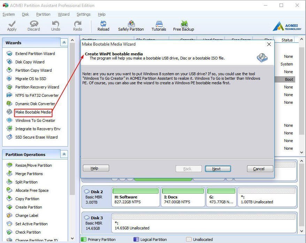Select the G: 473.77GB partition block
The image size is (306, 243).
click(x=221, y=197)
